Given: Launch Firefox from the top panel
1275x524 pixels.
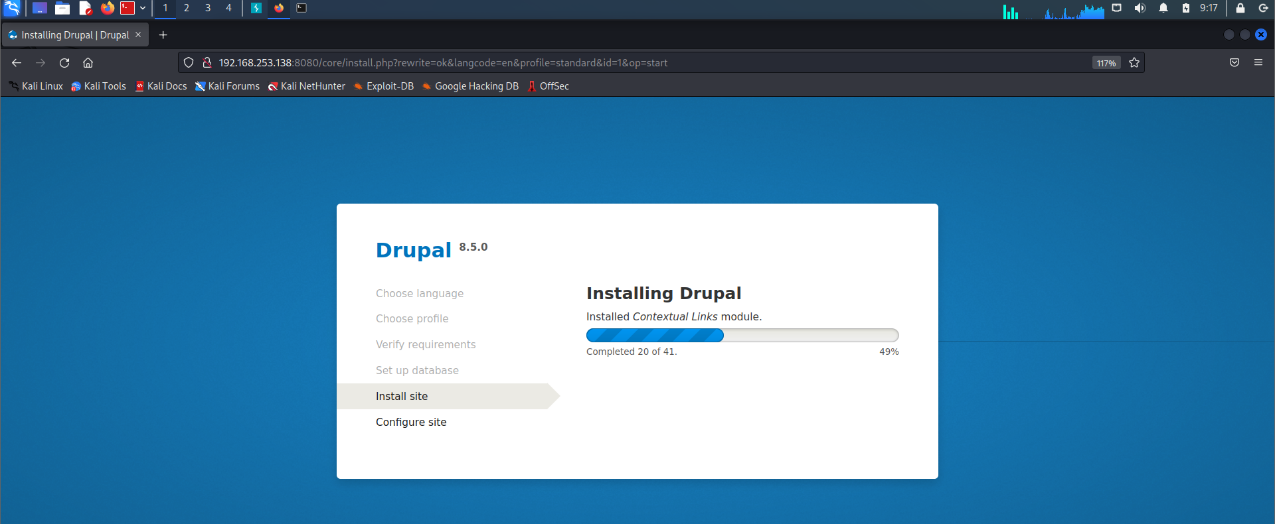Looking at the screenshot, I should pyautogui.click(x=107, y=8).
